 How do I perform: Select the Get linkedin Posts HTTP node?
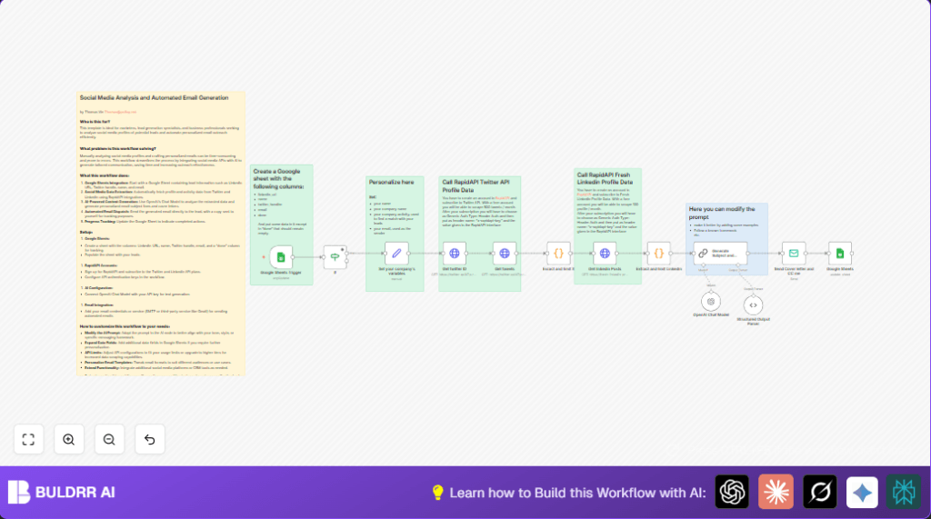click(x=605, y=254)
